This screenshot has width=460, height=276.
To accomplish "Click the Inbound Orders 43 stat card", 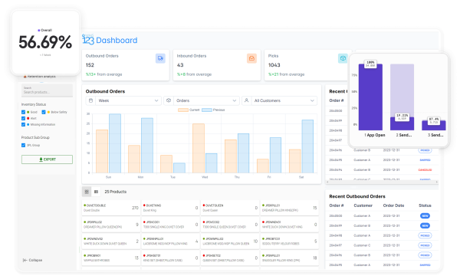I will point(217,65).
